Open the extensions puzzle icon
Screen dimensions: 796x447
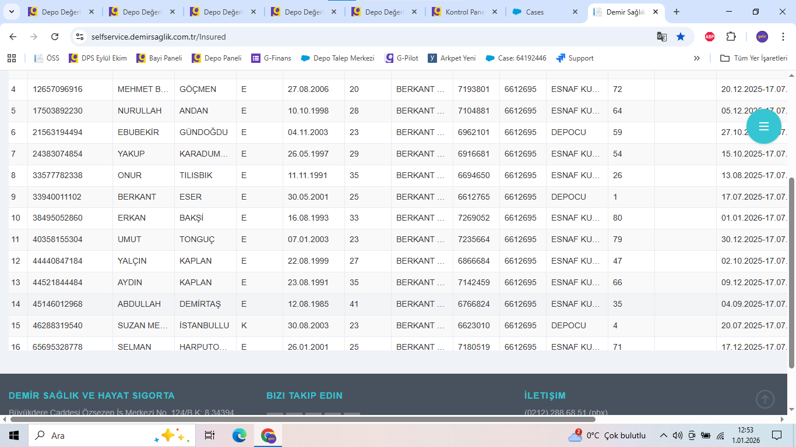731,37
